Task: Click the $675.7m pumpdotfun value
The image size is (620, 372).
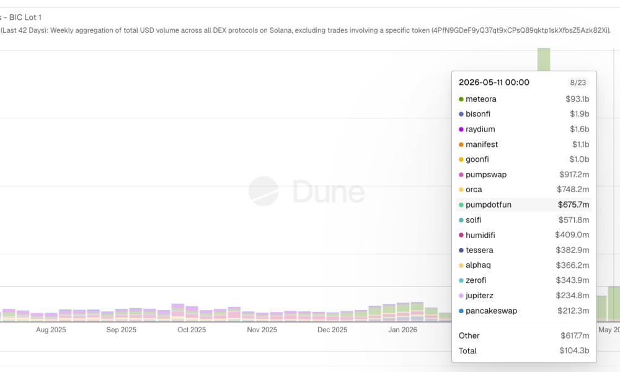Action: (573, 205)
